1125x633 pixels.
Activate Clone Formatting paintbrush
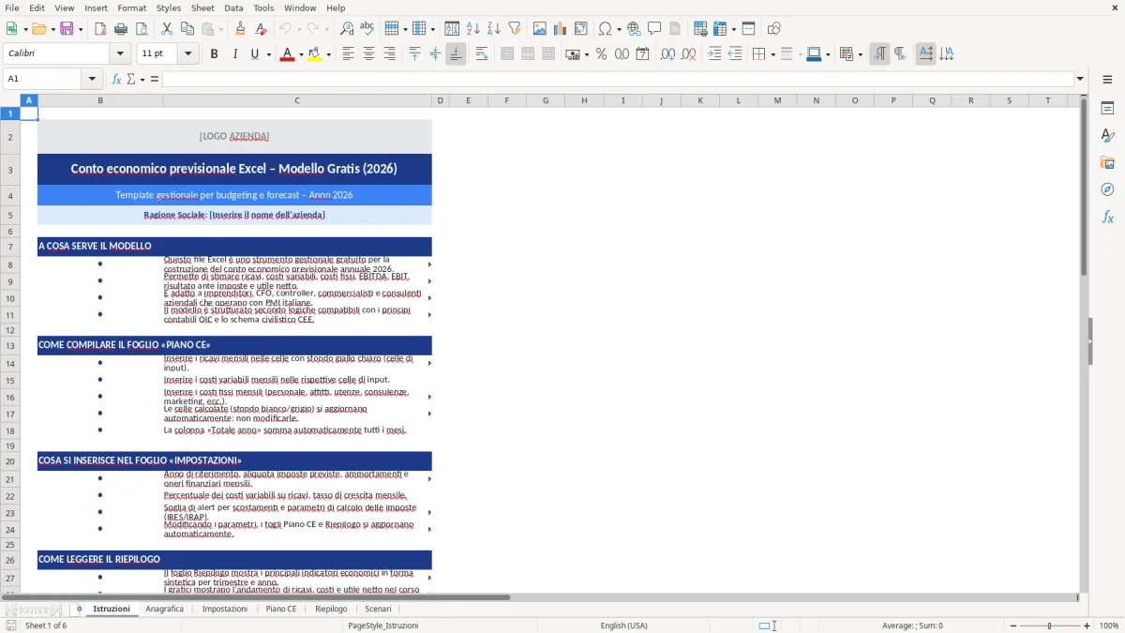(x=240, y=29)
